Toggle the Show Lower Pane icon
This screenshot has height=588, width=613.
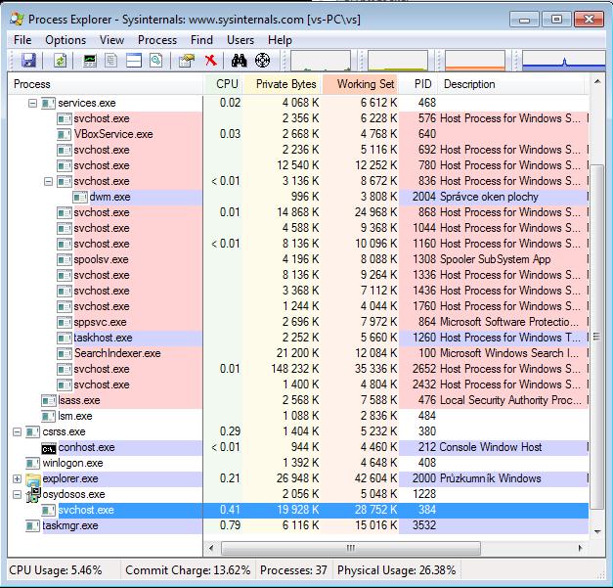coord(134,61)
